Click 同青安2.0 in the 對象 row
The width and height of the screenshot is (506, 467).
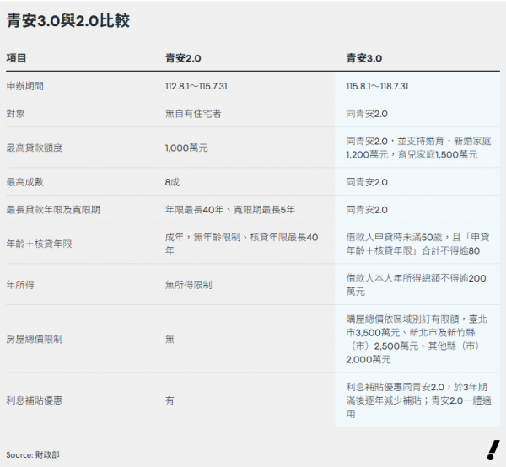tap(367, 114)
